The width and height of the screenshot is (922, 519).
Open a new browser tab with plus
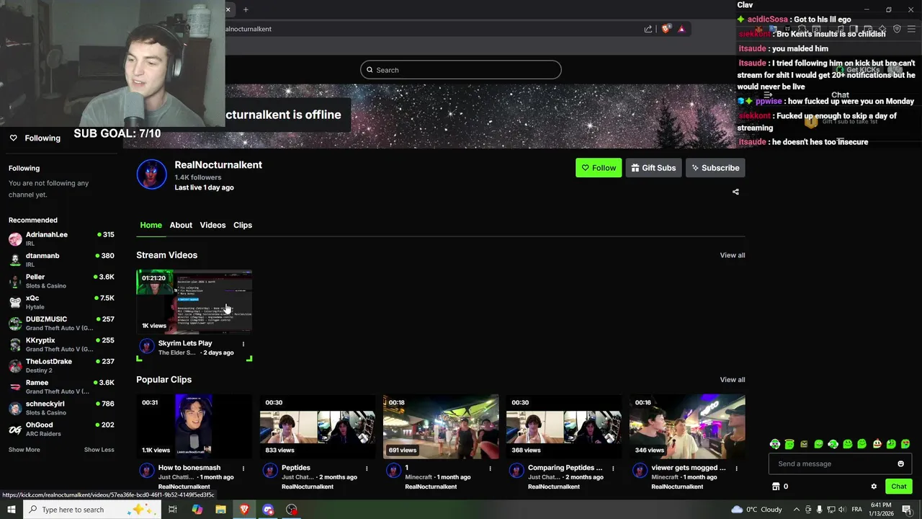click(246, 9)
